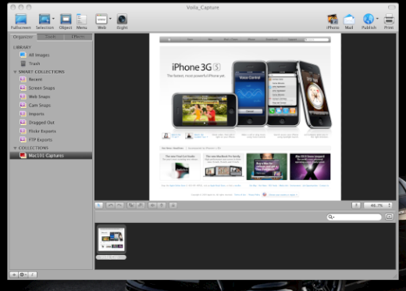Viewport: 406px width, 291px height.
Task: Expand the Web capture dropdown arrow
Action: pyautogui.click(x=110, y=19)
